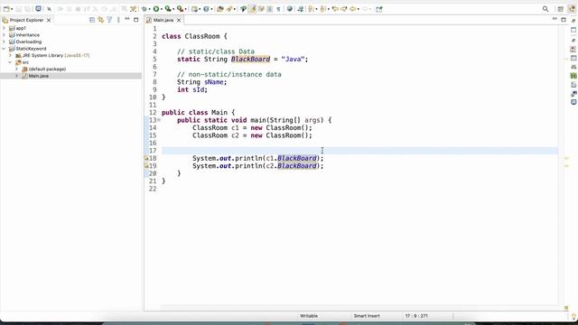Click the Open Type icon
Viewport: 578px width, 325px height.
220,9
